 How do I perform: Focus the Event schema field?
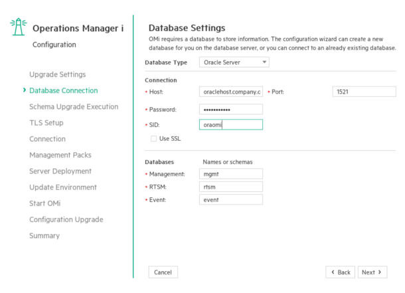pos(231,200)
